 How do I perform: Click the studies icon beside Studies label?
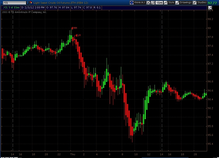[195, 3]
